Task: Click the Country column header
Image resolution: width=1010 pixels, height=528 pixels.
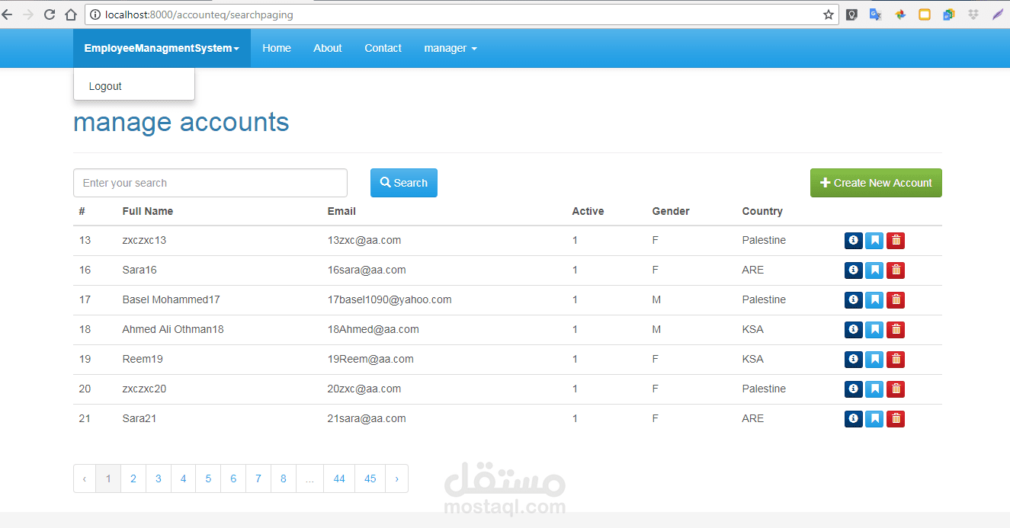Action: (x=762, y=211)
